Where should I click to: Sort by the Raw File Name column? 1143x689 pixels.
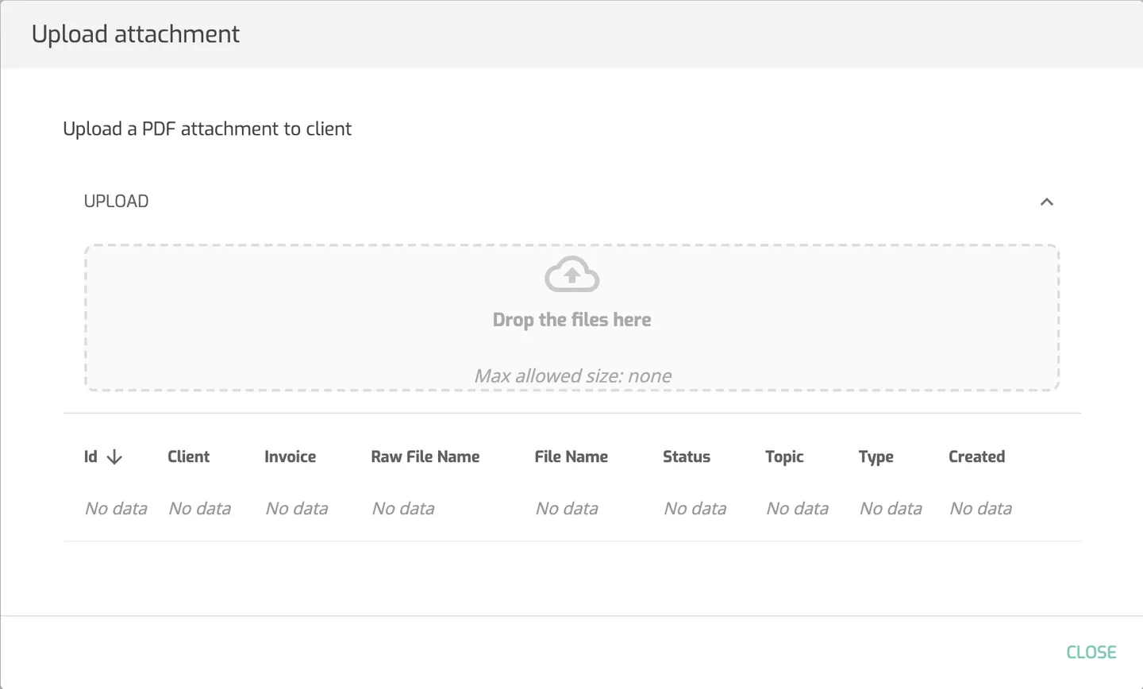coord(425,456)
